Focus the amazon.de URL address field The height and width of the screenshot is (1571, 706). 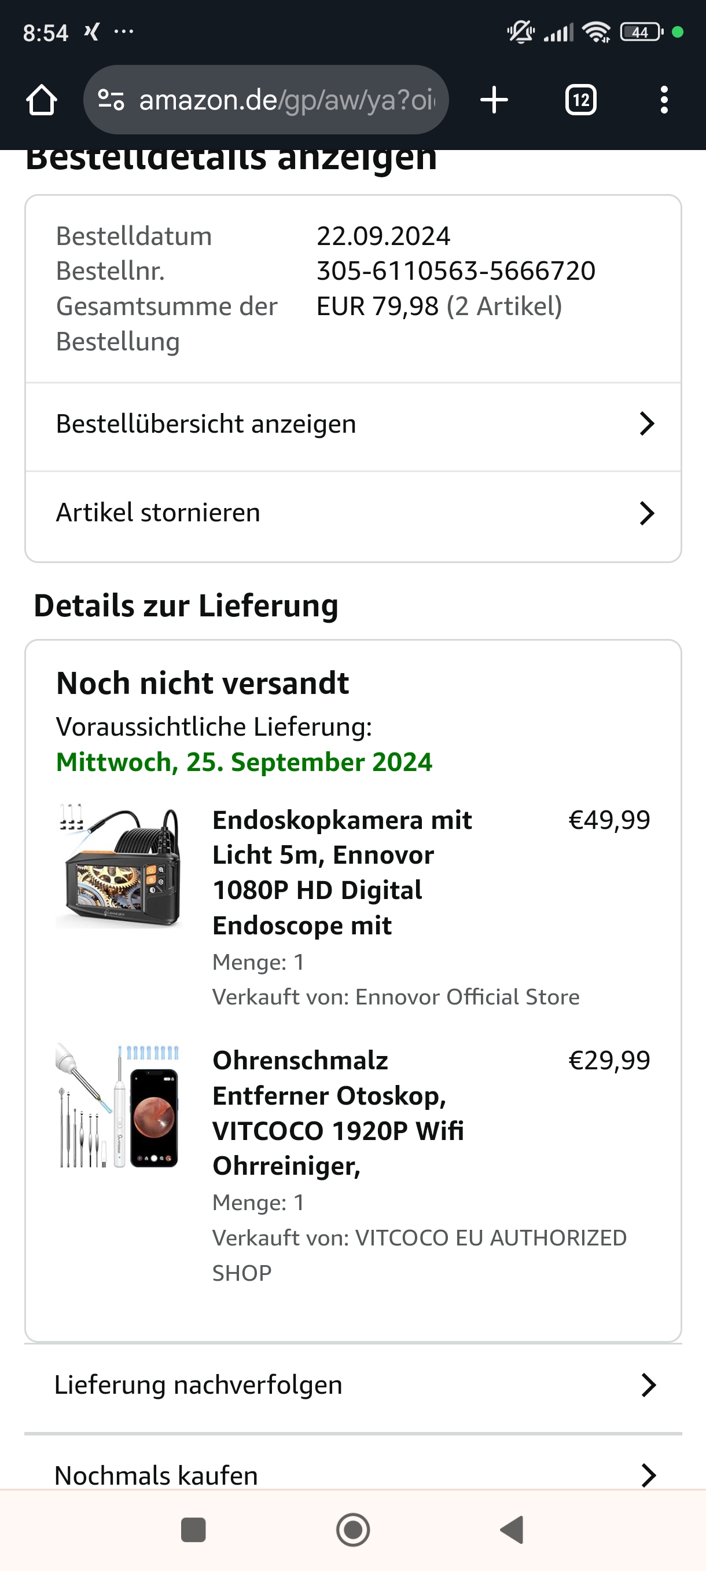286,100
